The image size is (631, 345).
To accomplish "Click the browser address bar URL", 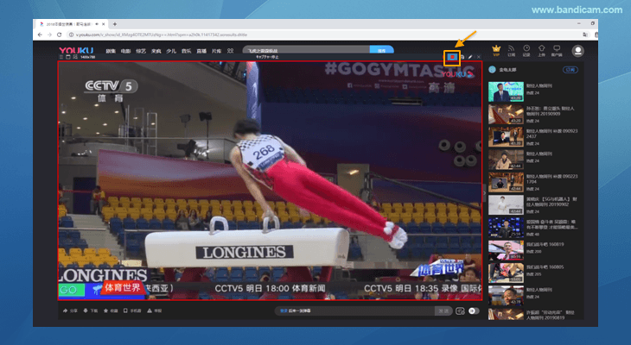I will (x=162, y=35).
